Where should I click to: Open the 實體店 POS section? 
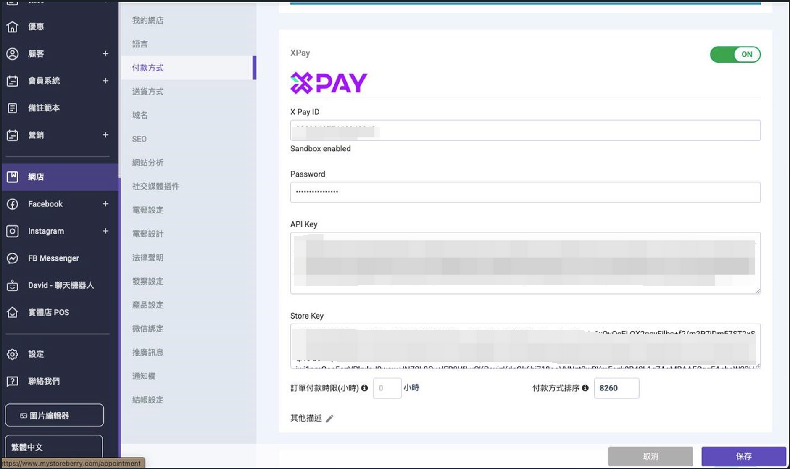[x=13, y=312]
